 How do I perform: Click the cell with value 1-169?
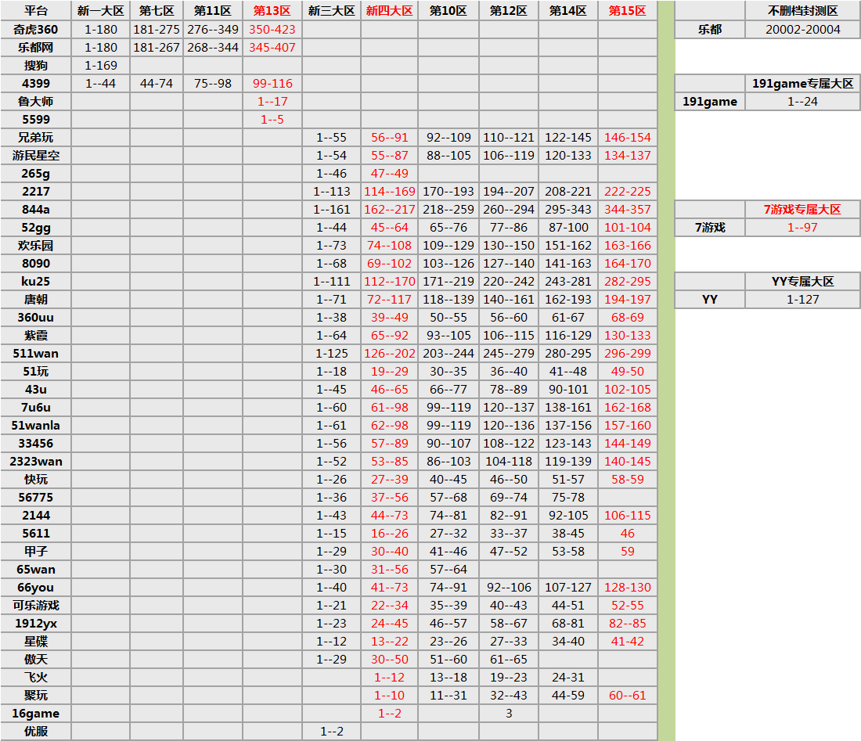tap(100, 66)
